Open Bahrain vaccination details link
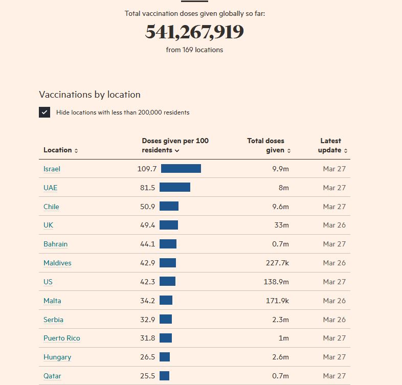402x385 pixels. [x=55, y=244]
